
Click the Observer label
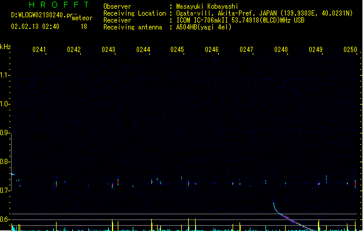pyautogui.click(x=117, y=6)
